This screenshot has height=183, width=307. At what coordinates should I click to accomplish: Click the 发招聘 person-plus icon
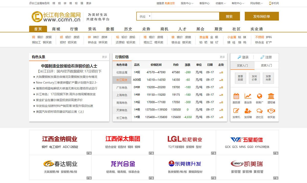pos(248,111)
